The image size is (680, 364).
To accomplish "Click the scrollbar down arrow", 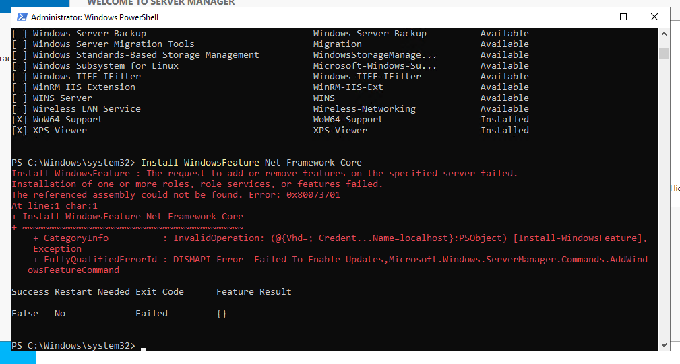I will click(x=664, y=345).
